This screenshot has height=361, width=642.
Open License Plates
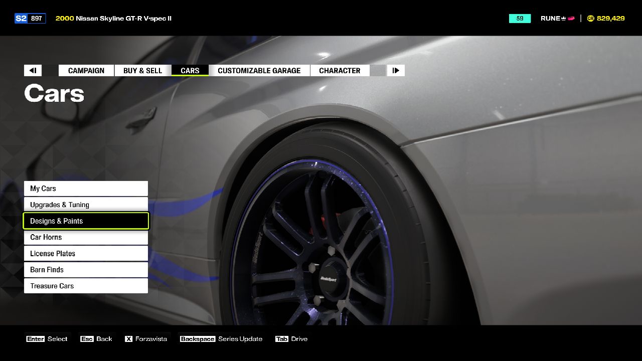click(86, 253)
